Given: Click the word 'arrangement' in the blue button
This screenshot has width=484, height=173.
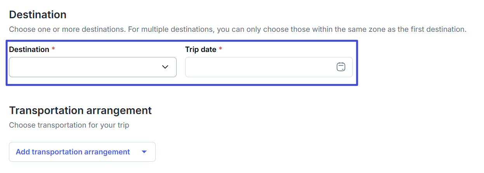Looking at the screenshot, I should pos(108,152).
